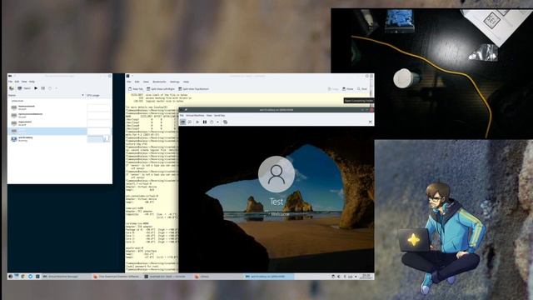Open Help menu in Virtual Machine Manager
The height and width of the screenshot is (300, 533).
click(x=32, y=82)
